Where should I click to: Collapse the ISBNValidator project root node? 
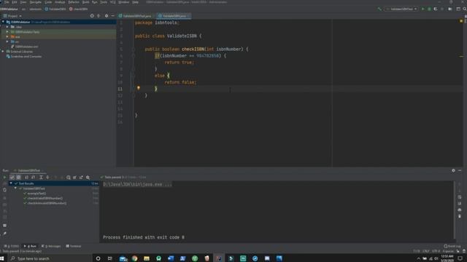pos(3,22)
